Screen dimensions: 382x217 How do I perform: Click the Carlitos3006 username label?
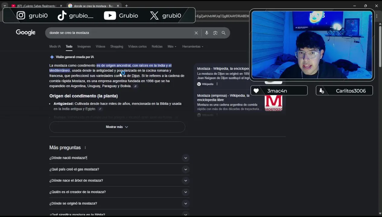[x=351, y=91]
